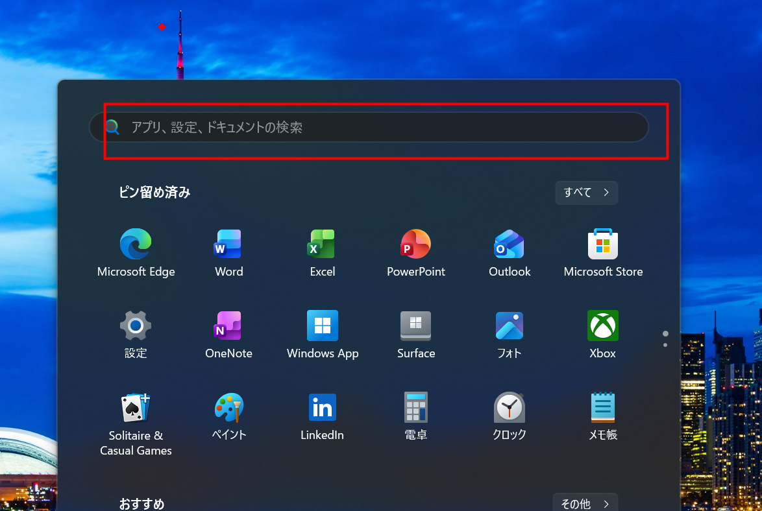Open Microsoft Edge from pinned apps
The height and width of the screenshot is (511, 762).
pyautogui.click(x=136, y=253)
